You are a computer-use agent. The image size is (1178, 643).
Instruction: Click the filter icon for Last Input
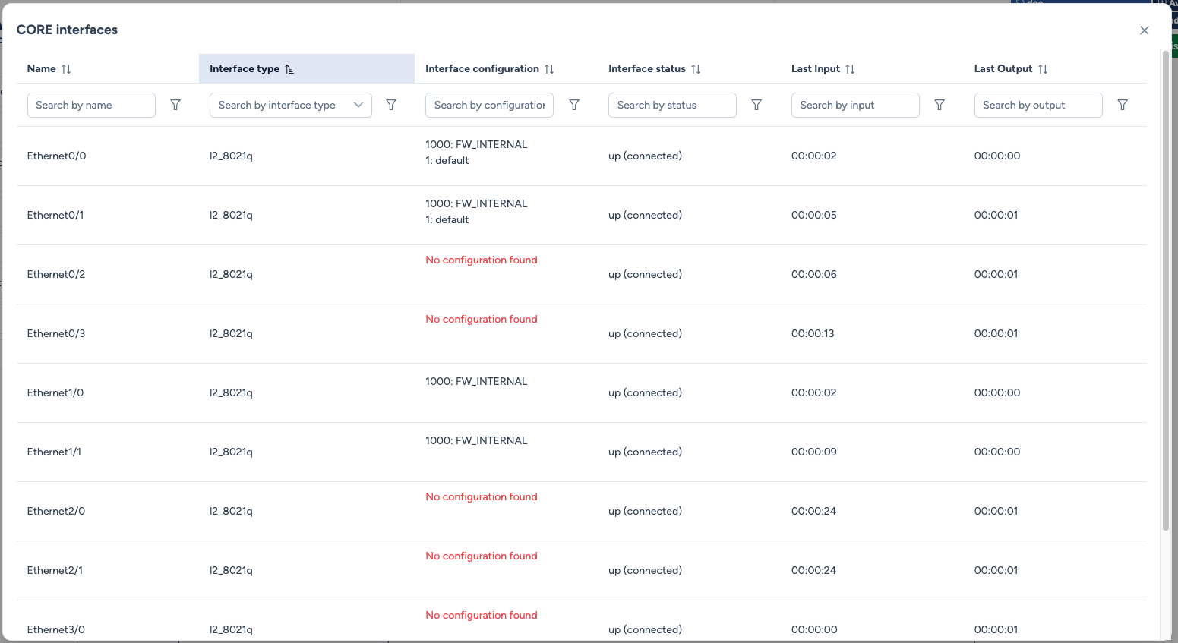point(940,105)
